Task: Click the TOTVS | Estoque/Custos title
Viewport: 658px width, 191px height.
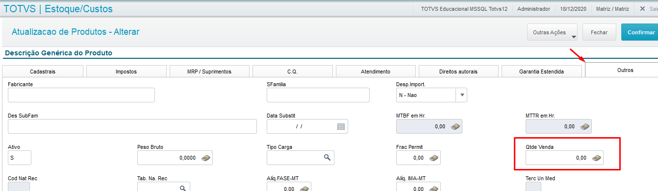Action: click(58, 9)
